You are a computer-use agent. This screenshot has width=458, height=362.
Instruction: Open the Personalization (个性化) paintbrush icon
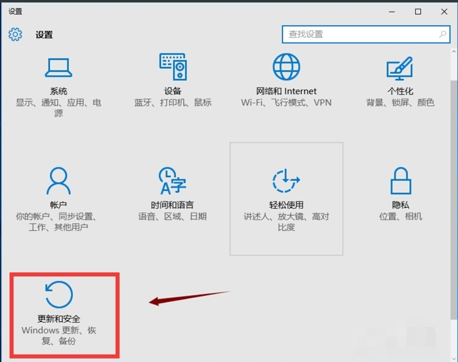point(400,67)
